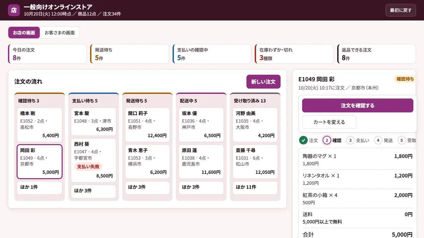Open the 発送待ち 5件 summary card
The width and height of the screenshot is (424, 238).
coord(130,54)
